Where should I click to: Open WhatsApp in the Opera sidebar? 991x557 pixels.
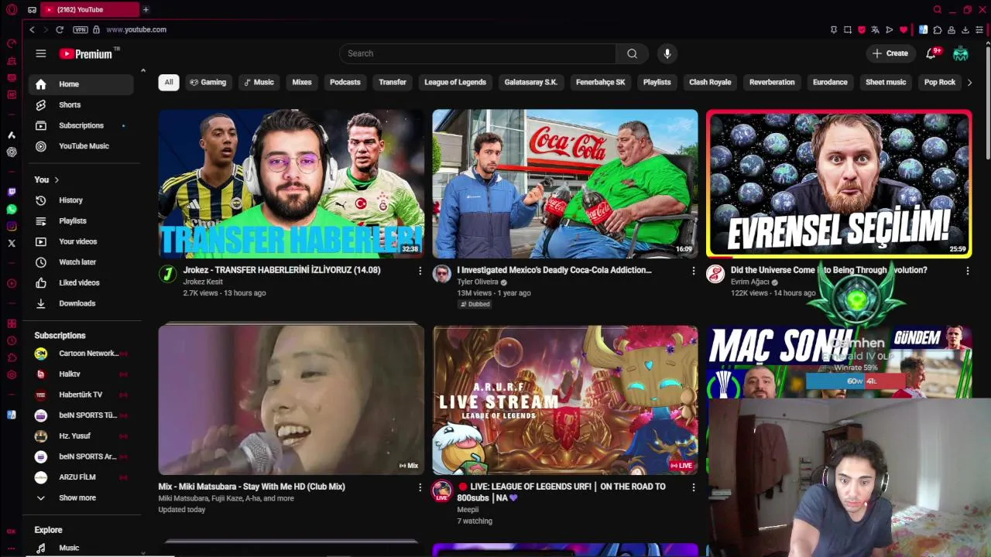pyautogui.click(x=12, y=210)
